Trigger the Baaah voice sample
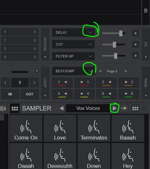150x169 pixels. pyautogui.click(x=128, y=128)
